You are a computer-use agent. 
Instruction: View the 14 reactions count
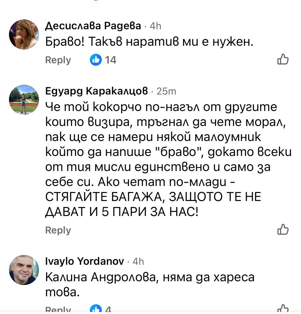click(111, 60)
